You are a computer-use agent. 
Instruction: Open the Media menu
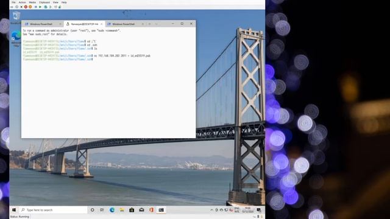pos(32,2)
